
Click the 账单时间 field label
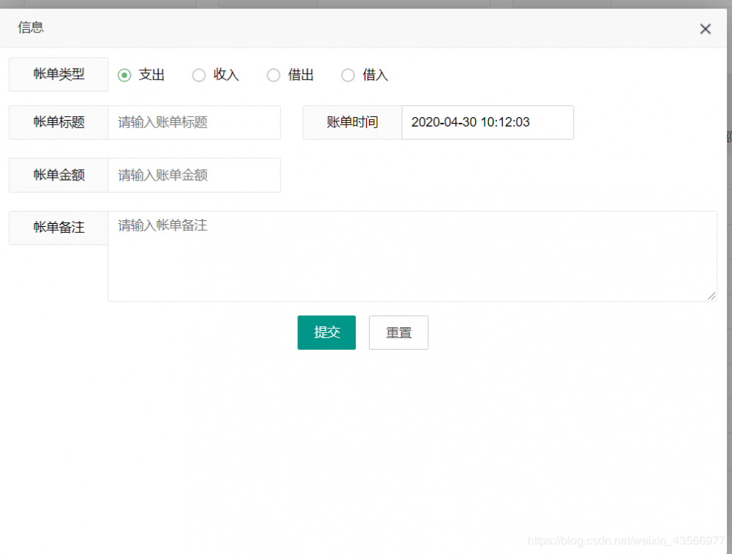pyautogui.click(x=351, y=122)
